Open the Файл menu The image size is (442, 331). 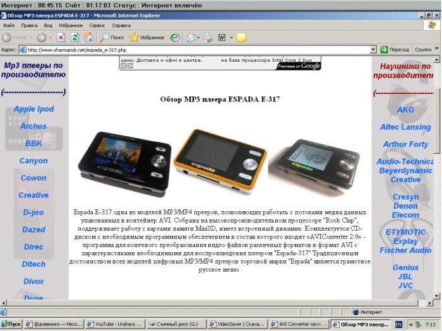coord(9,25)
